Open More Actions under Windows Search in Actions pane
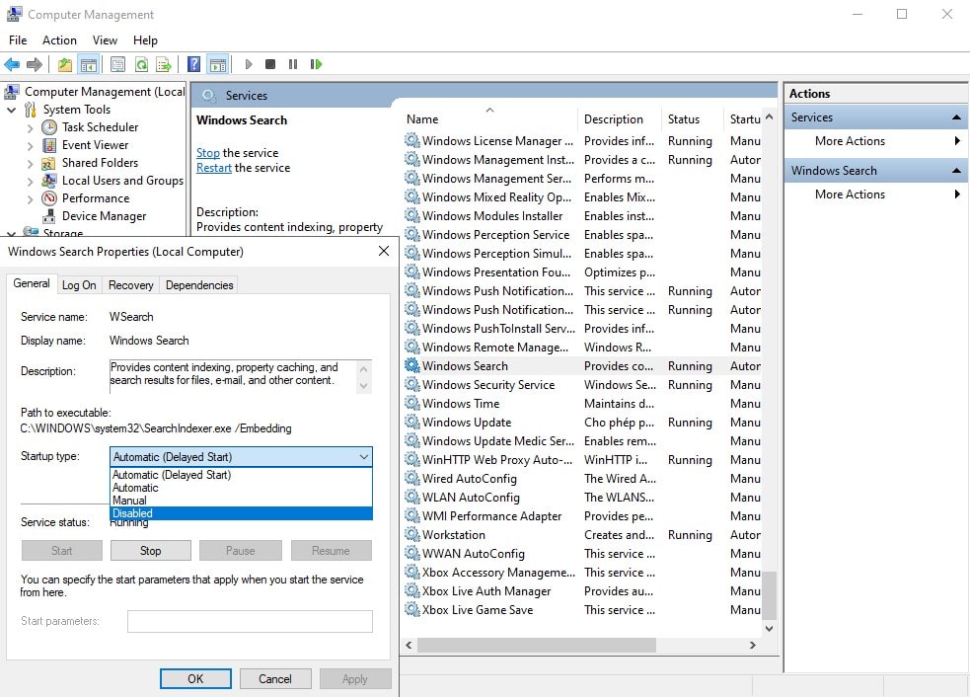This screenshot has width=970, height=697. (x=876, y=194)
